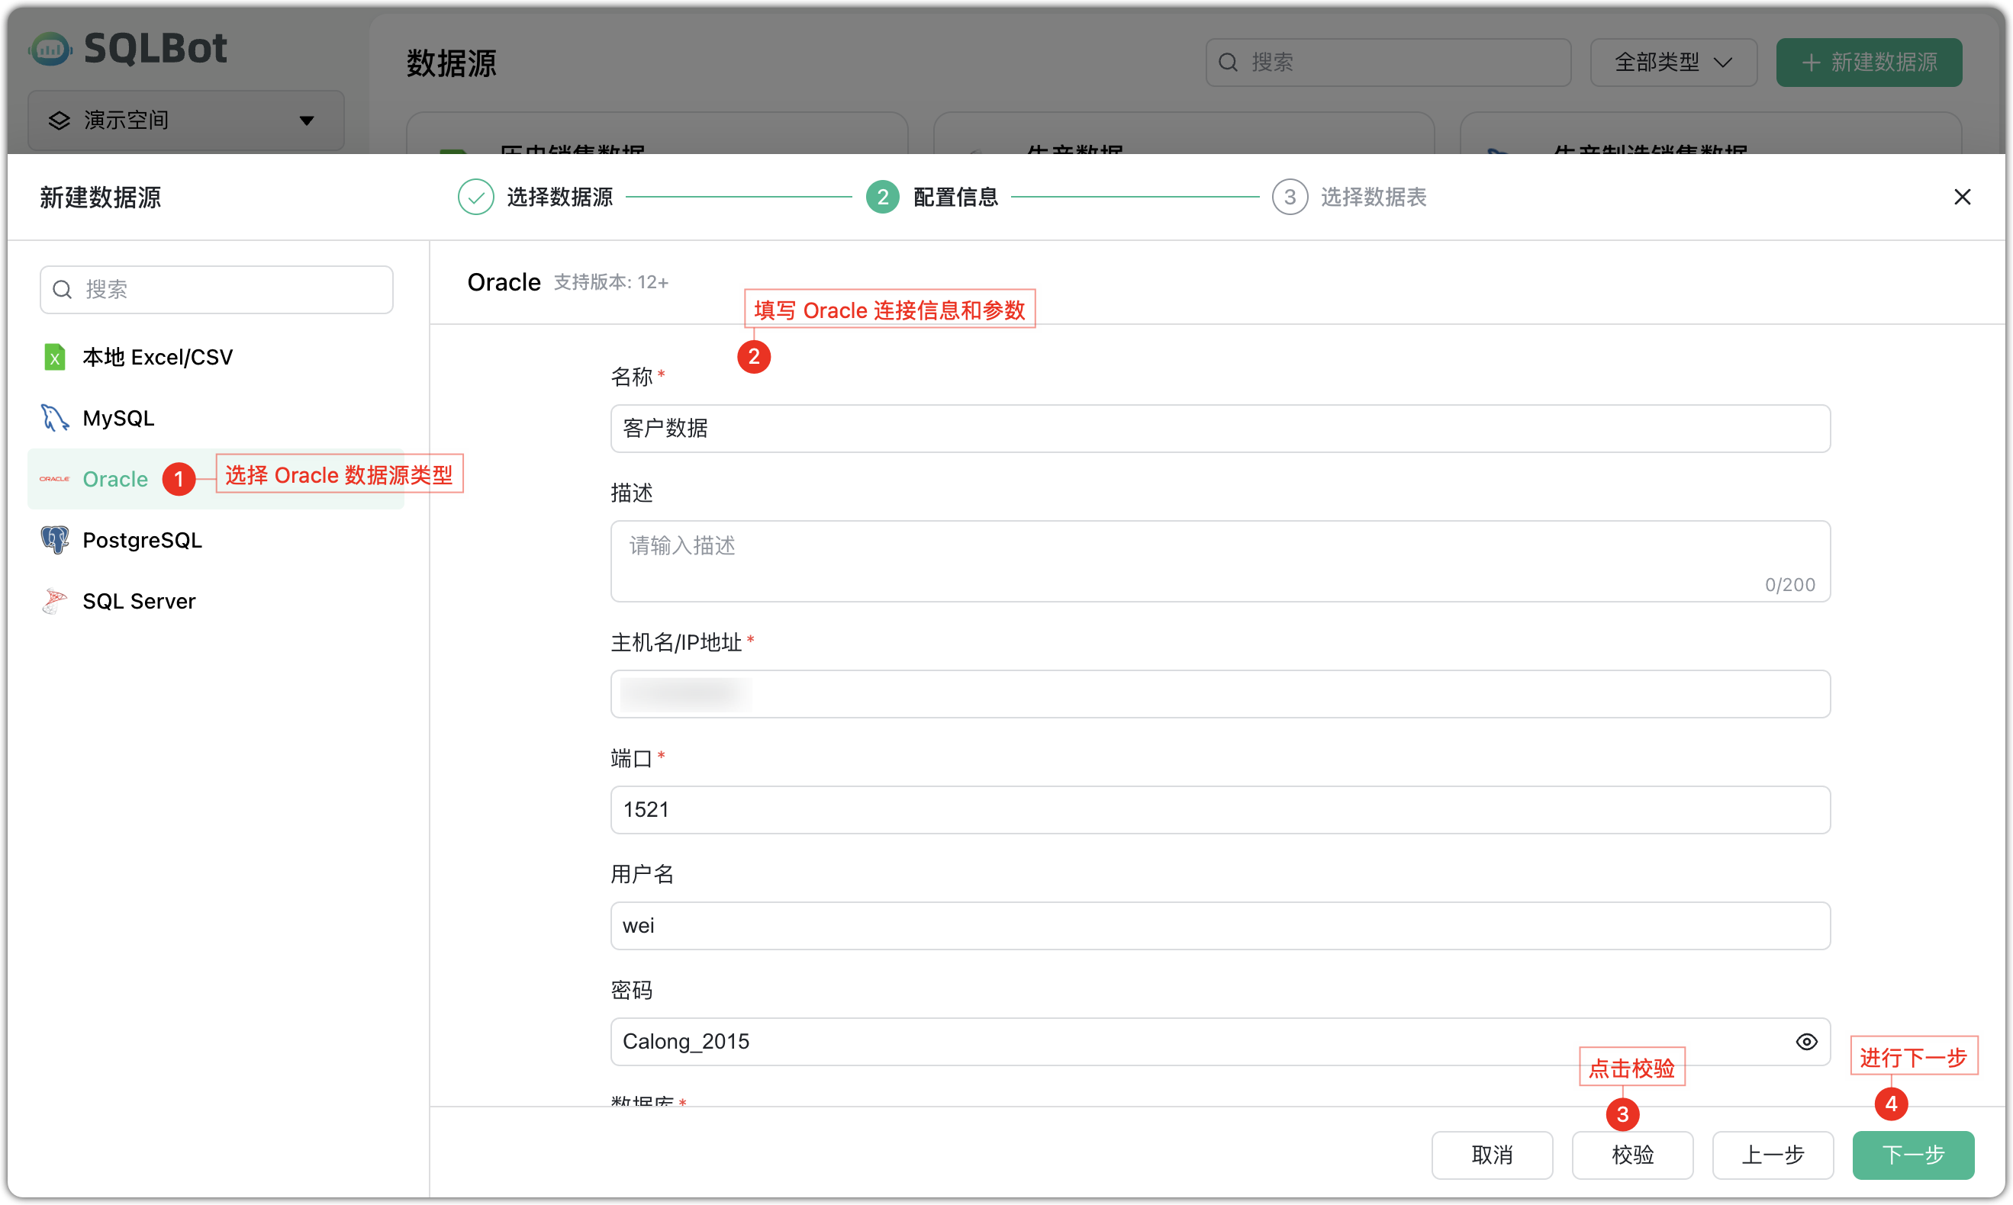
Task: Select the 本地 Excel/CSV datasource icon
Action: pyautogui.click(x=53, y=356)
